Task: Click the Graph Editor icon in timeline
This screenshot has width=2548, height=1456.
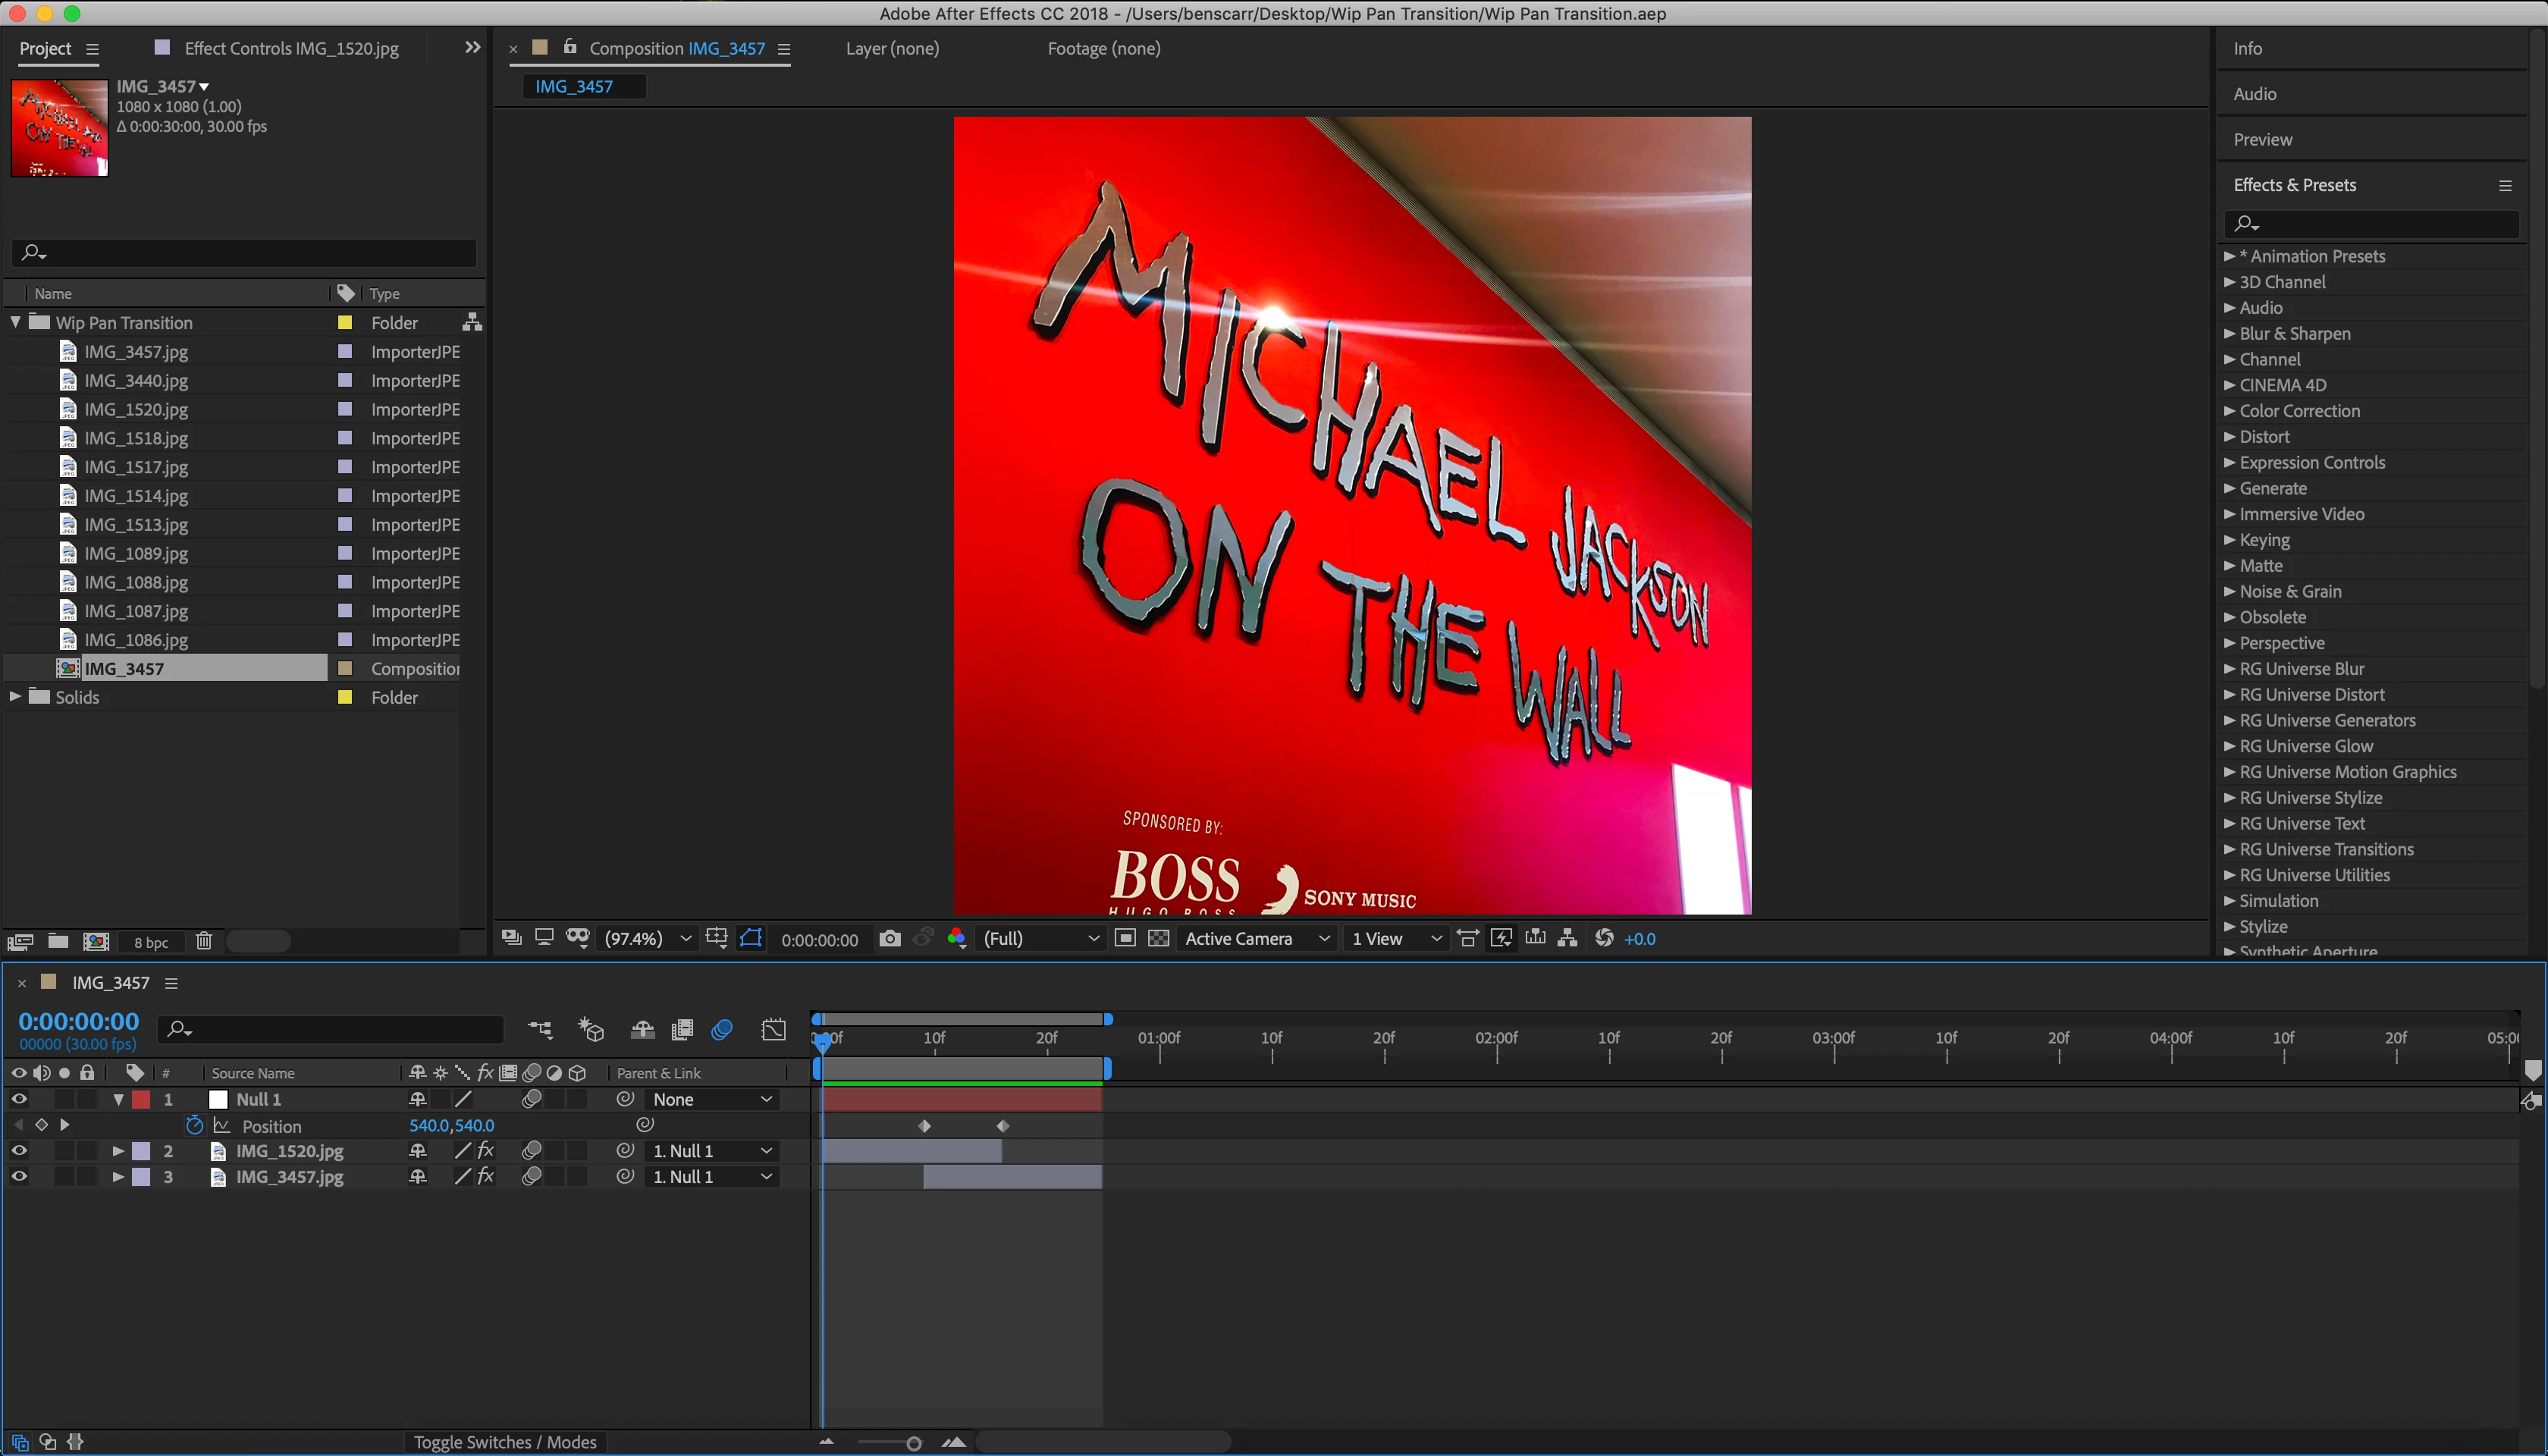Action: point(773,1030)
